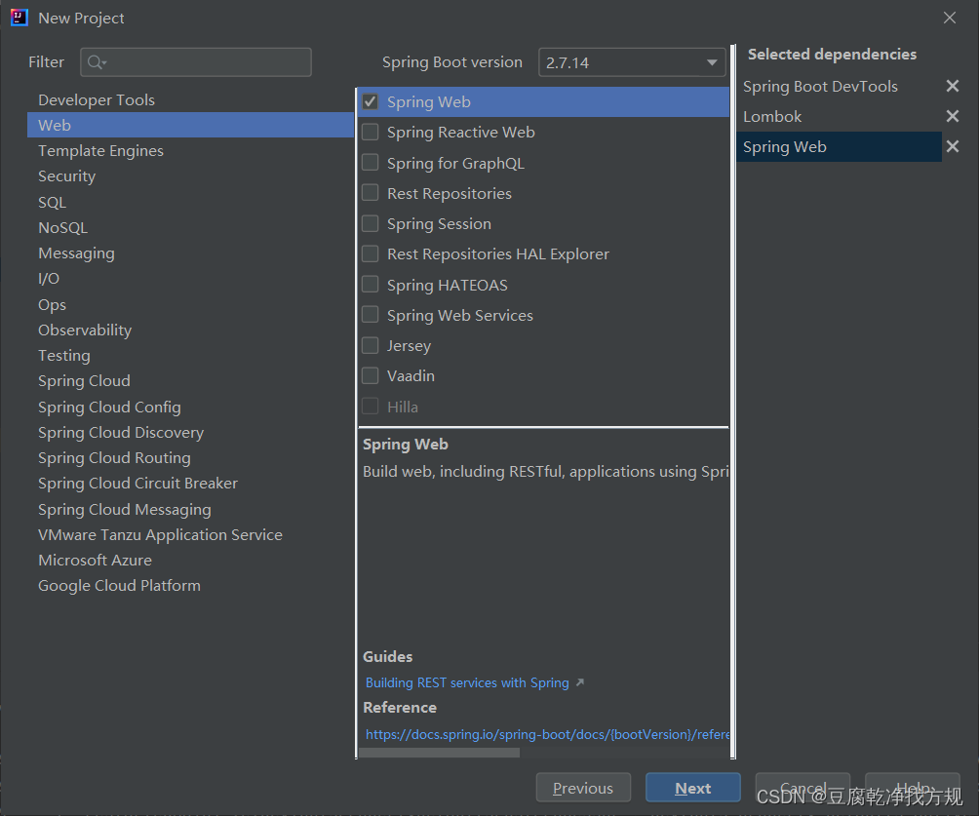
Task: Close the New Project dialog
Action: pos(950,19)
